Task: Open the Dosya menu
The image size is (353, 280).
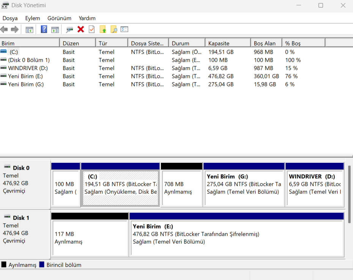Action: 10,18
